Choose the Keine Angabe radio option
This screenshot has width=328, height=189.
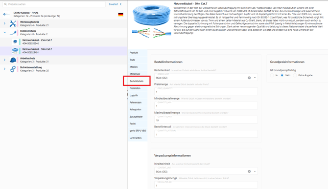coord(295,75)
